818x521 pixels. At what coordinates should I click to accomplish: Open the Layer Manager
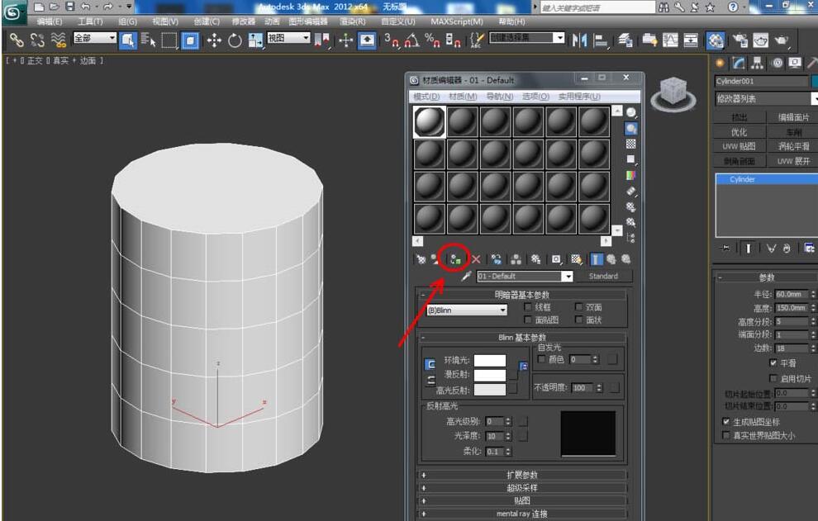tap(625, 40)
